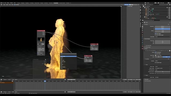Click the Backdrop button
This screenshot has width=171, height=96.
click(x=127, y=5)
